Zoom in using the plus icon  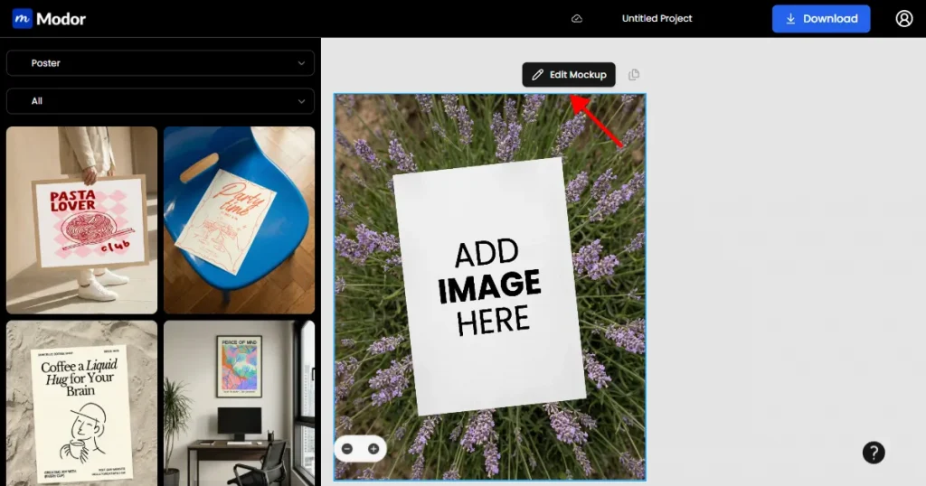click(x=373, y=449)
